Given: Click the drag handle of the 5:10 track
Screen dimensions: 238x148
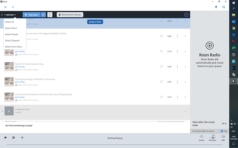Looking at the screenshot, I should click(x=185, y=52).
